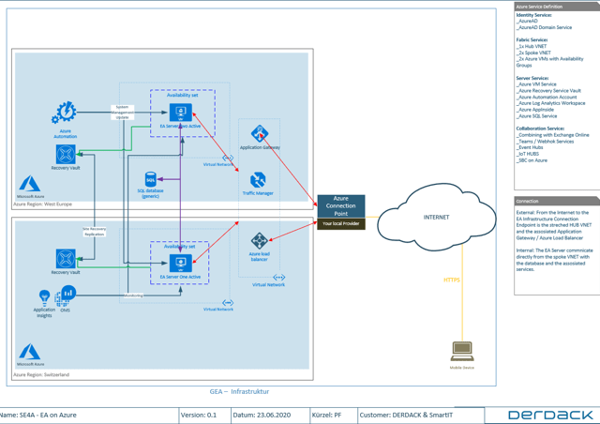
Task: Click the Name: SE4A - EA on Azure field
Action: point(89,416)
